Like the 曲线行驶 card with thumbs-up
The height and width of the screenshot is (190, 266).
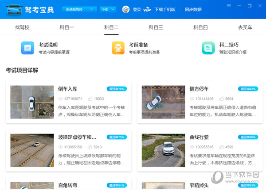pyautogui.click(x=221, y=147)
